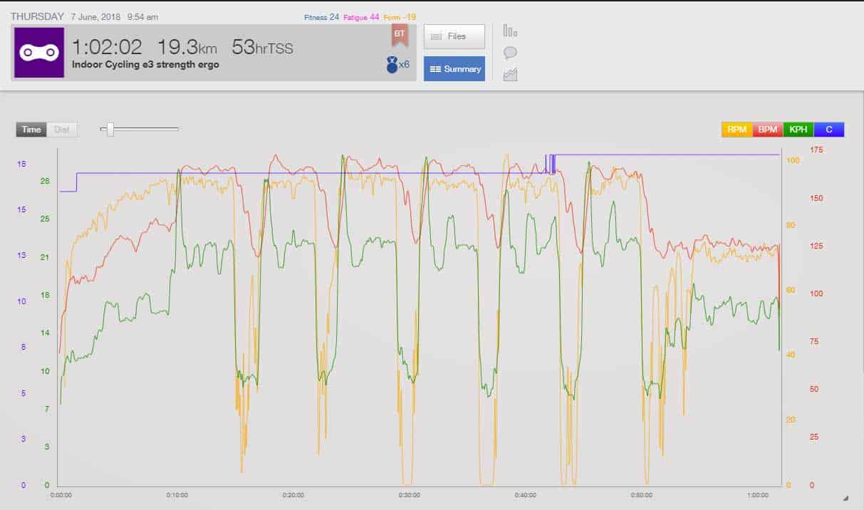Click the 28 KPH axis label
Image resolution: width=864 pixels, height=510 pixels.
coord(46,181)
